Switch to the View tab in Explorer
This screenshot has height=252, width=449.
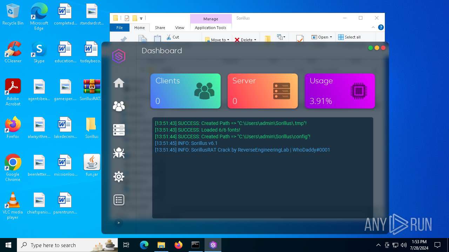[180, 28]
